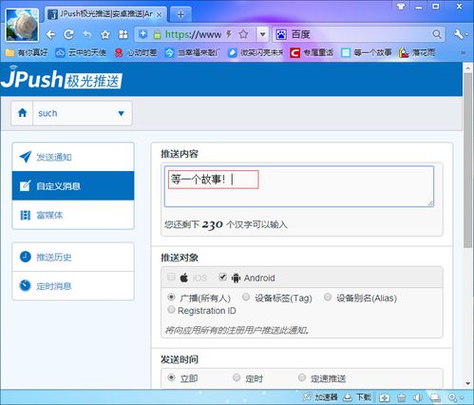
Task: Bookmark the page with address bar star
Action: [x=243, y=34]
